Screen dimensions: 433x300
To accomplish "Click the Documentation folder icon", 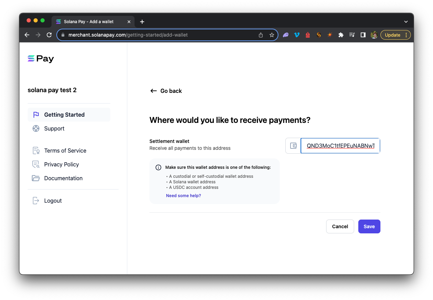I will (36, 178).
